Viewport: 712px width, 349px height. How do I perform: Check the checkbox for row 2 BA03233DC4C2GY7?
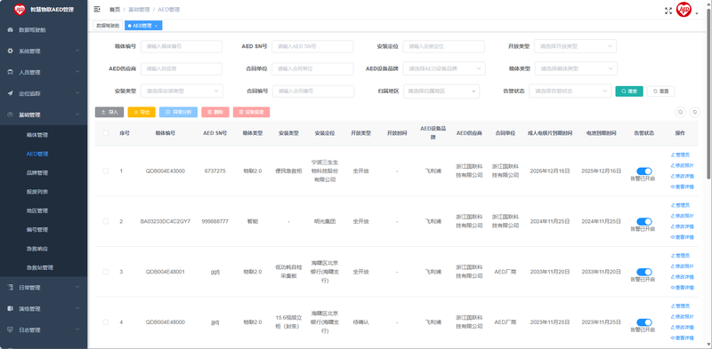pyautogui.click(x=105, y=221)
